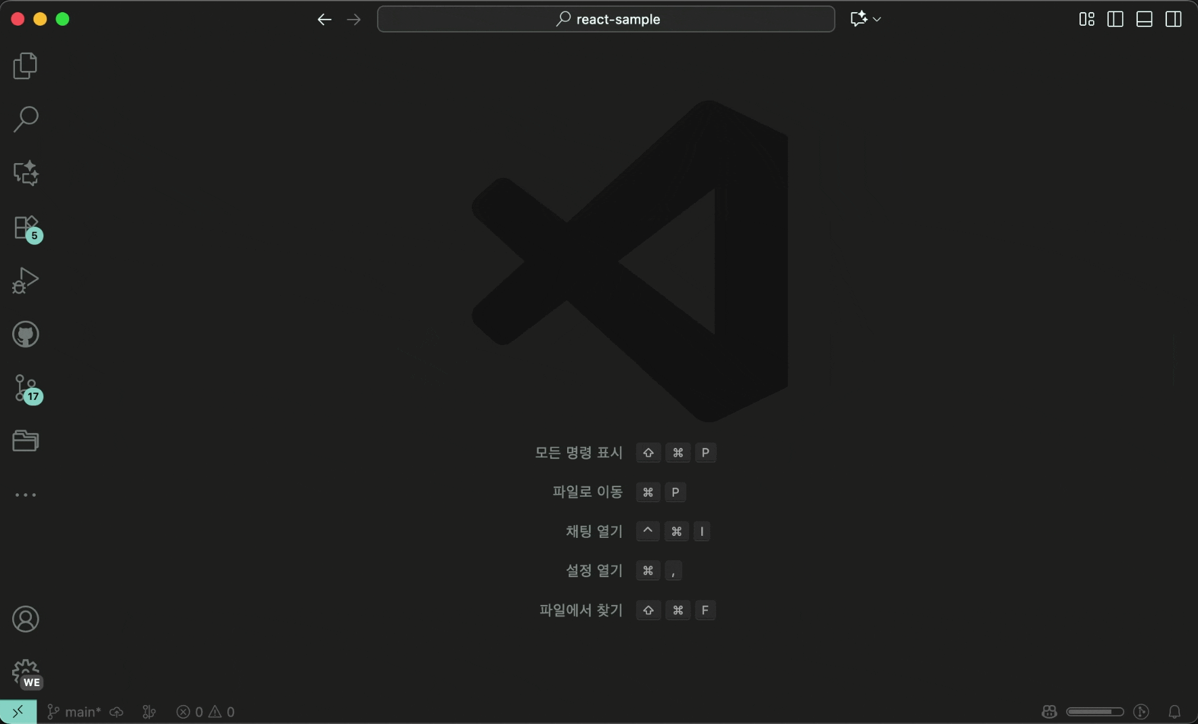Open remote window indicator in status bar
Image resolution: width=1198 pixels, height=724 pixels.
(x=18, y=712)
